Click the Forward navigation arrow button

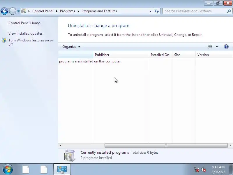(13, 11)
